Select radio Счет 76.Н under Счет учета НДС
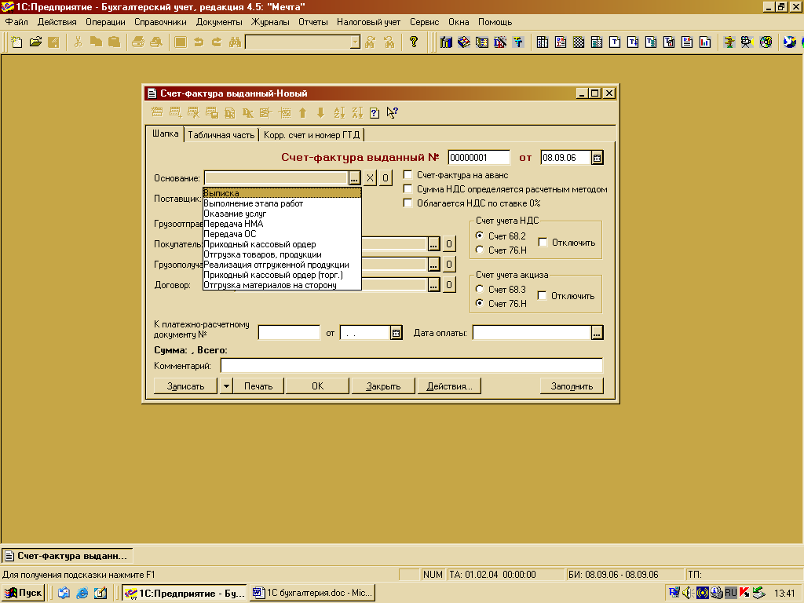This screenshot has height=603, width=804. 480,250
